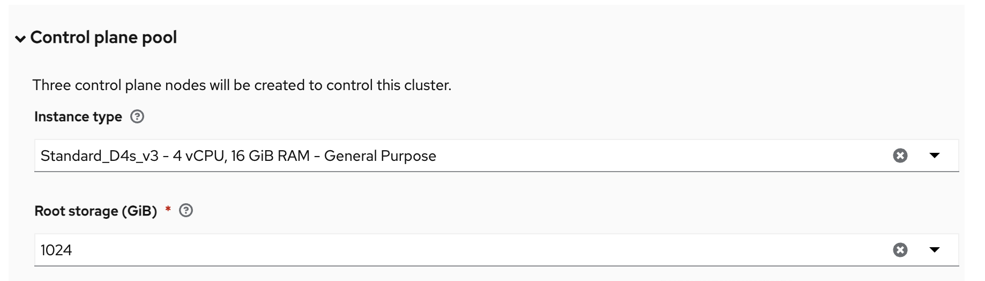This screenshot has width=985, height=281.
Task: Clear the selected Instance type value
Action: pos(900,156)
